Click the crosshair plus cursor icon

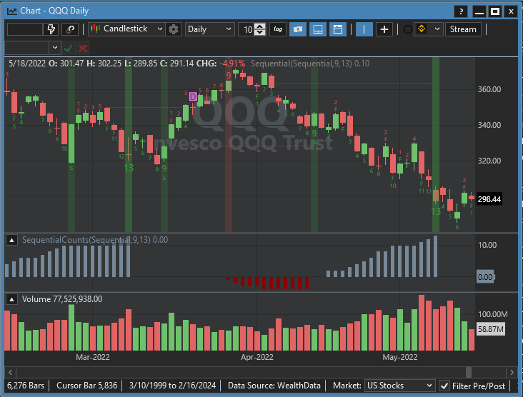(385, 29)
